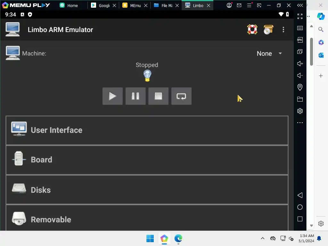328x246 pixels.
Task: Click the Limbo help lifebuoy icon
Action: [x=252, y=29]
